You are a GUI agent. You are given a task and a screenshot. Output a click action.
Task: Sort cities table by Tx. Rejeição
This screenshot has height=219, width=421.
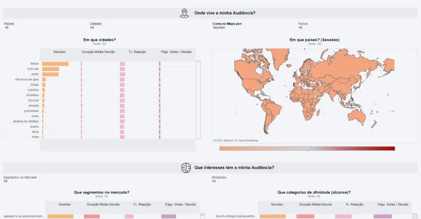[x=137, y=52]
